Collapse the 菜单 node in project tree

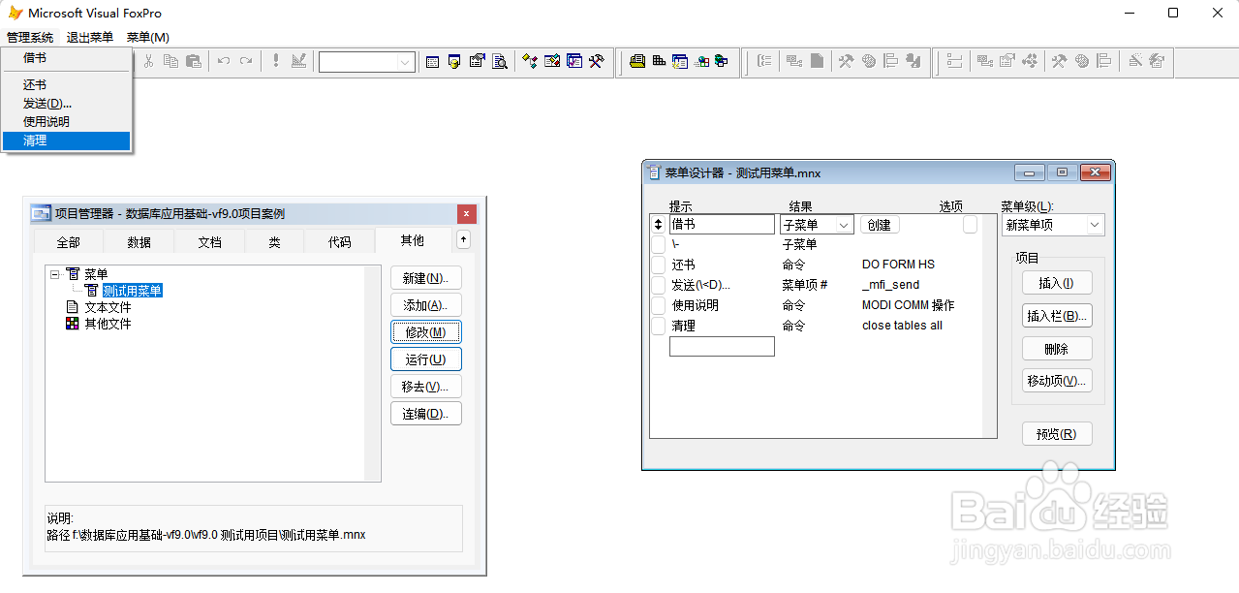pyautogui.click(x=55, y=274)
